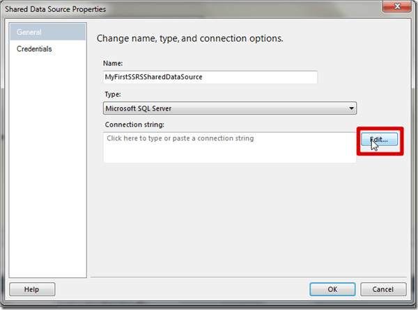Click the "Name:" label
This screenshot has height=310, width=418.
pos(114,63)
